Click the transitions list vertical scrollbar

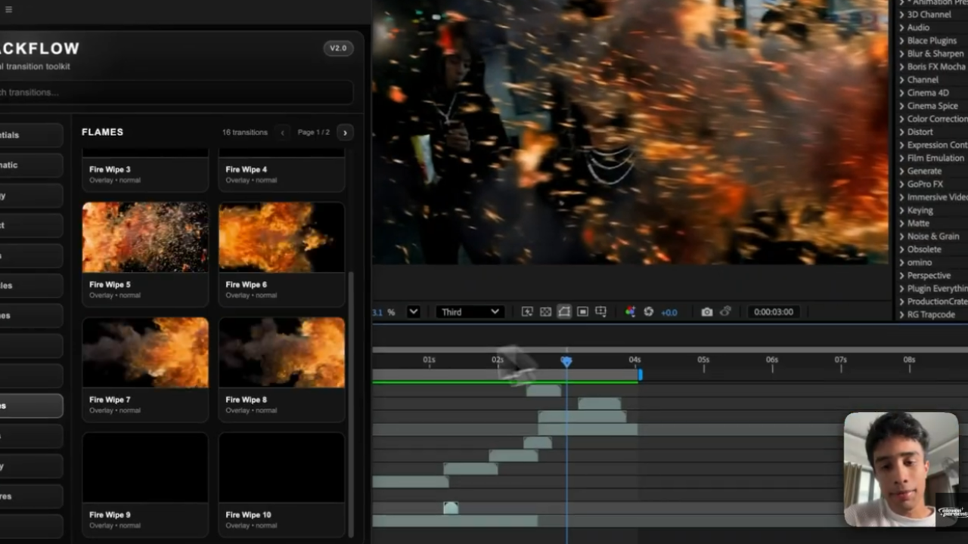click(350, 404)
